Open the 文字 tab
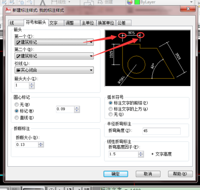Viewport: 200px width, 190px height. [56, 23]
